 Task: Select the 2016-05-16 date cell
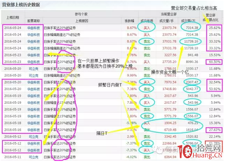[13, 130]
